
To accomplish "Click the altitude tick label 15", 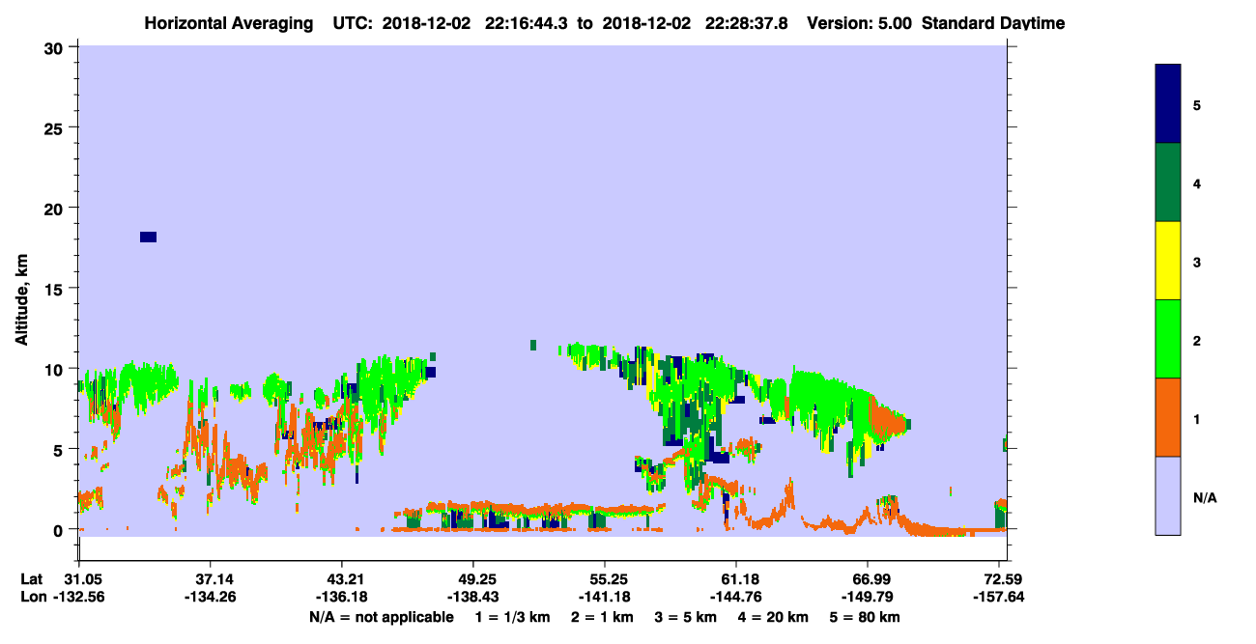I will click(56, 289).
